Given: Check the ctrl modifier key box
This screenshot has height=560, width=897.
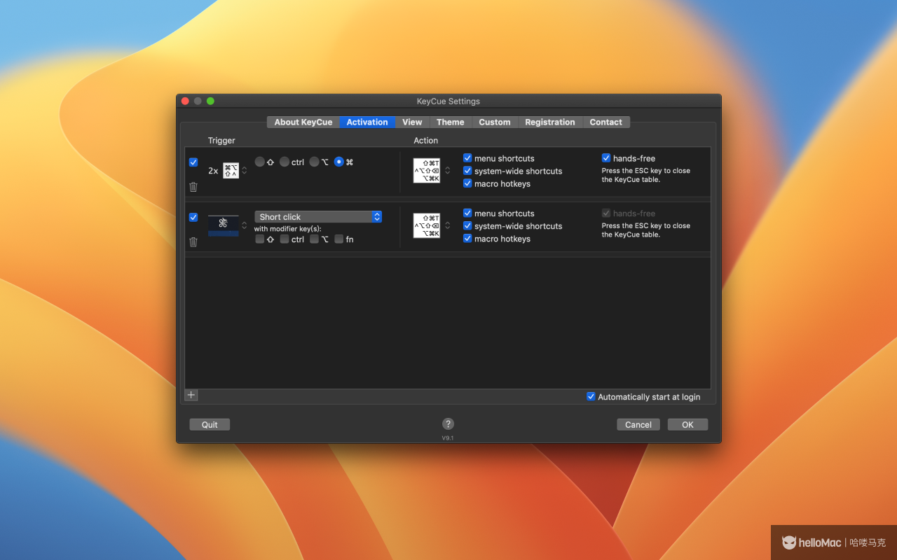Looking at the screenshot, I should tap(285, 239).
